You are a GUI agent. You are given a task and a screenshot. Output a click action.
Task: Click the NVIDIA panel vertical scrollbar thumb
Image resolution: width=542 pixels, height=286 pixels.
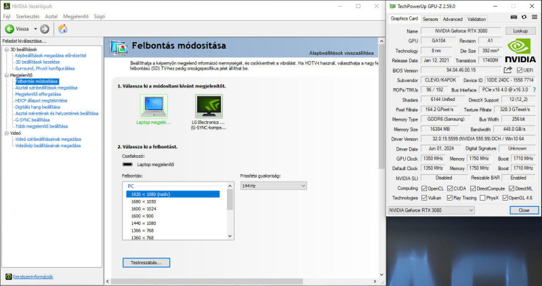(381, 107)
